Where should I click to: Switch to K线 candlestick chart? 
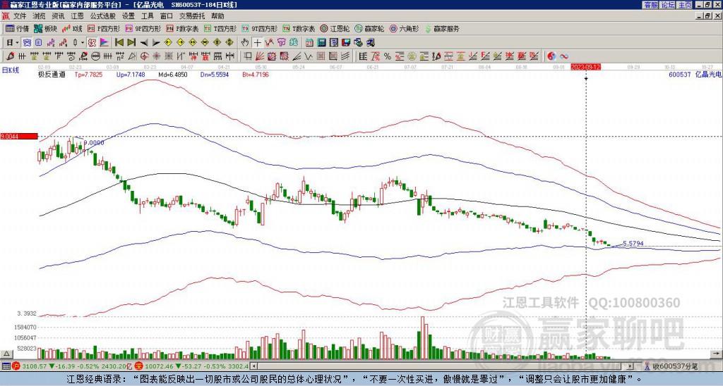[x=72, y=28]
